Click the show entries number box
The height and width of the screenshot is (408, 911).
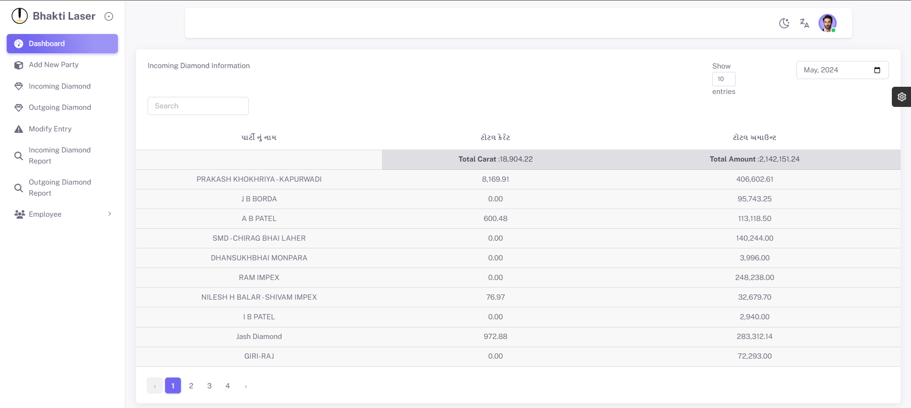coord(723,79)
